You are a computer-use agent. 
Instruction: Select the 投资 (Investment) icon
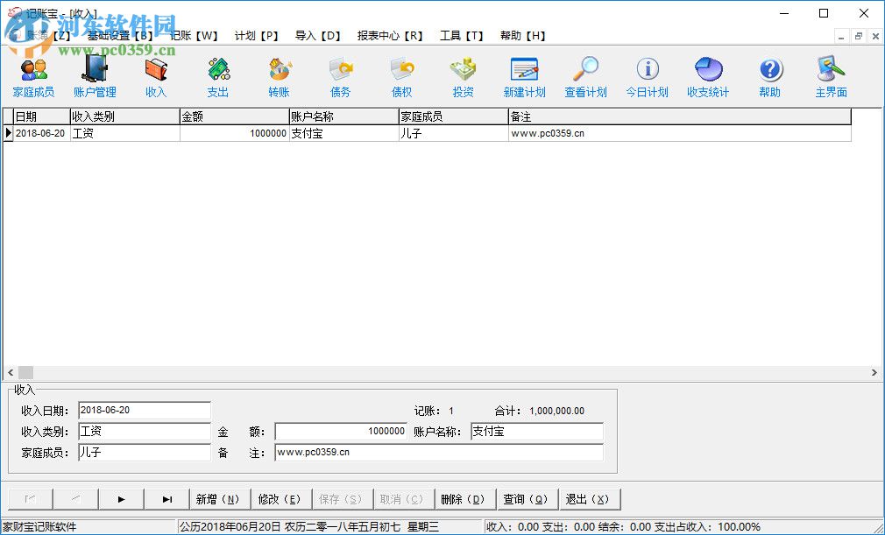pos(463,75)
